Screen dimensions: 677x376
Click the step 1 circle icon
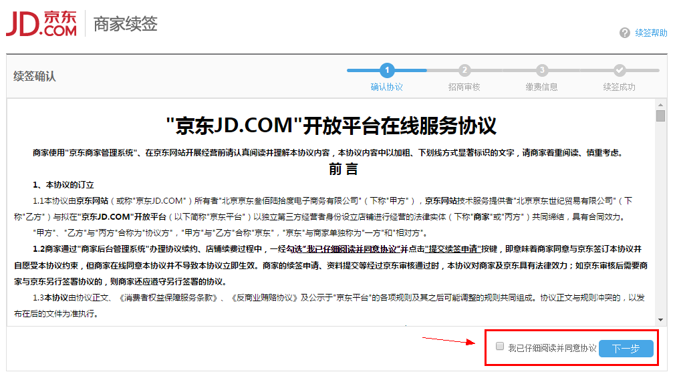click(387, 70)
